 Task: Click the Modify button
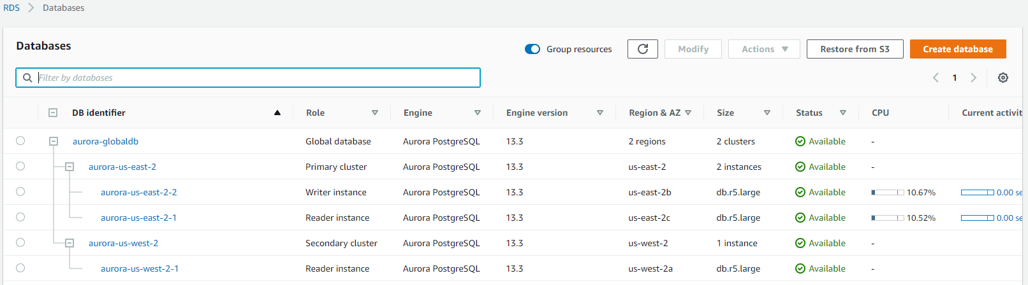[693, 49]
